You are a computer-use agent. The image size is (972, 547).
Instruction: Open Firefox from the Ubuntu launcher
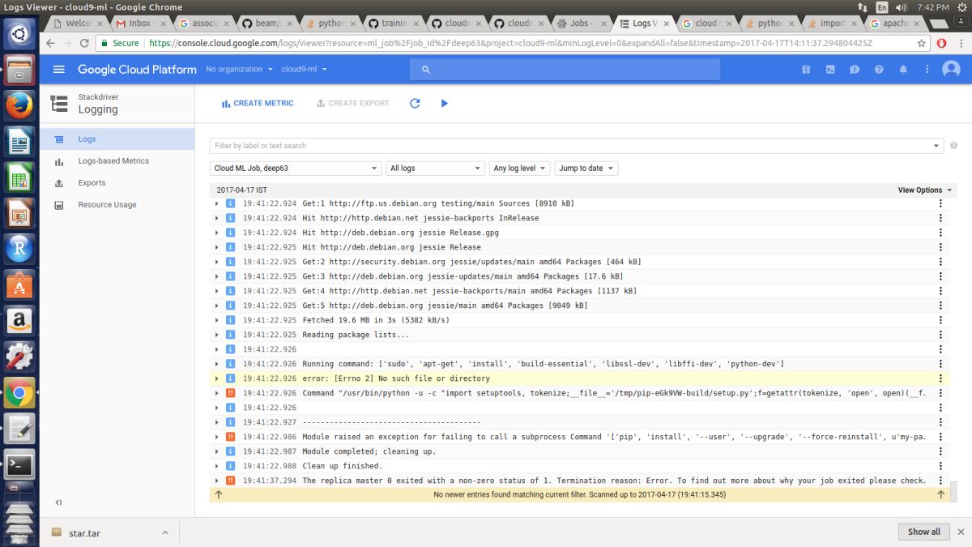click(x=19, y=106)
